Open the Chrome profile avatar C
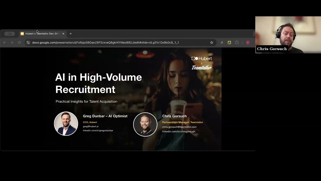 pyautogui.click(x=248, y=42)
